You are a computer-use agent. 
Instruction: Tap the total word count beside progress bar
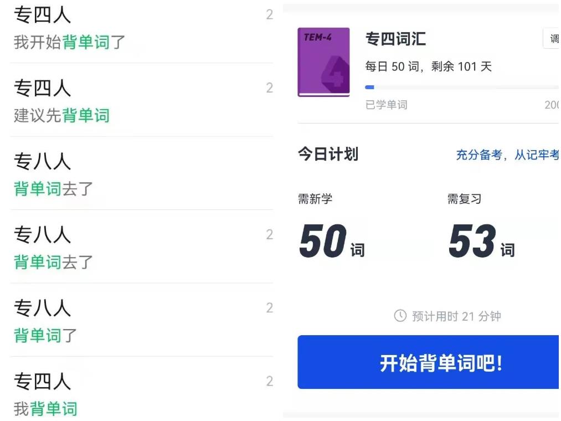point(552,105)
